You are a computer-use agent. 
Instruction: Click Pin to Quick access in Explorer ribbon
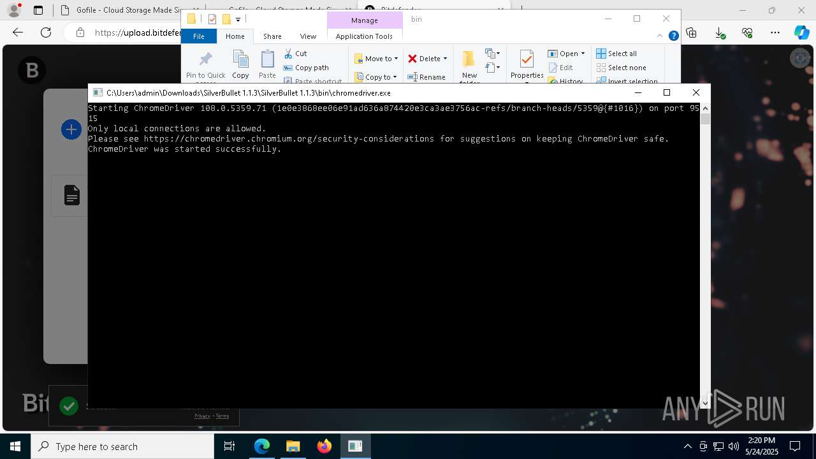(205, 67)
